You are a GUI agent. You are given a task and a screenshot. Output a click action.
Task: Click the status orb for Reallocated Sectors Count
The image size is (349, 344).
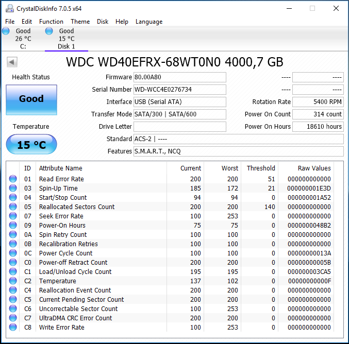click(13, 207)
